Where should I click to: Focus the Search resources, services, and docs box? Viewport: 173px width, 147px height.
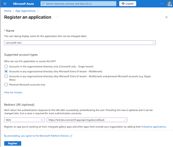(x=78, y=4)
